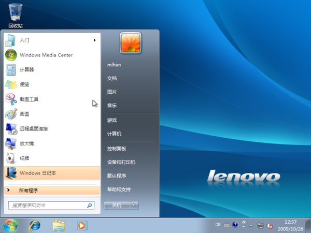Open the 放大镜 magnifier icon

(11, 143)
